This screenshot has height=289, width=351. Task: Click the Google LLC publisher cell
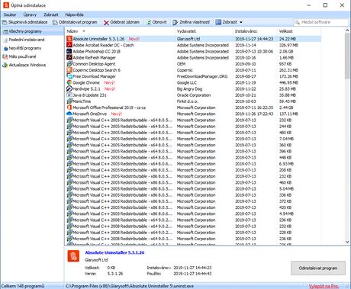[x=187, y=82]
